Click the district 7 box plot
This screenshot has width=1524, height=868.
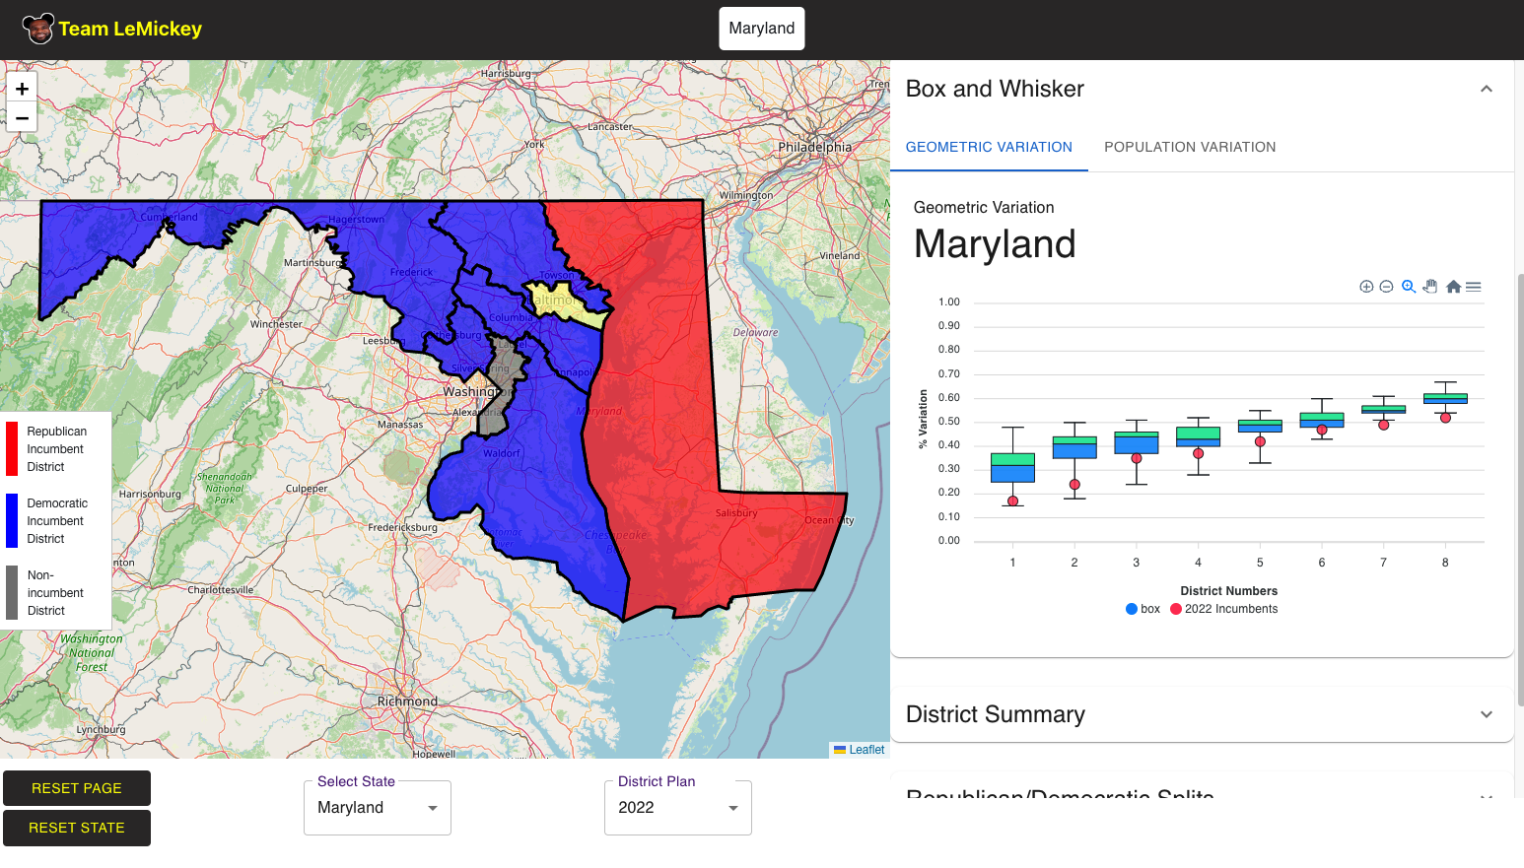coord(1384,409)
